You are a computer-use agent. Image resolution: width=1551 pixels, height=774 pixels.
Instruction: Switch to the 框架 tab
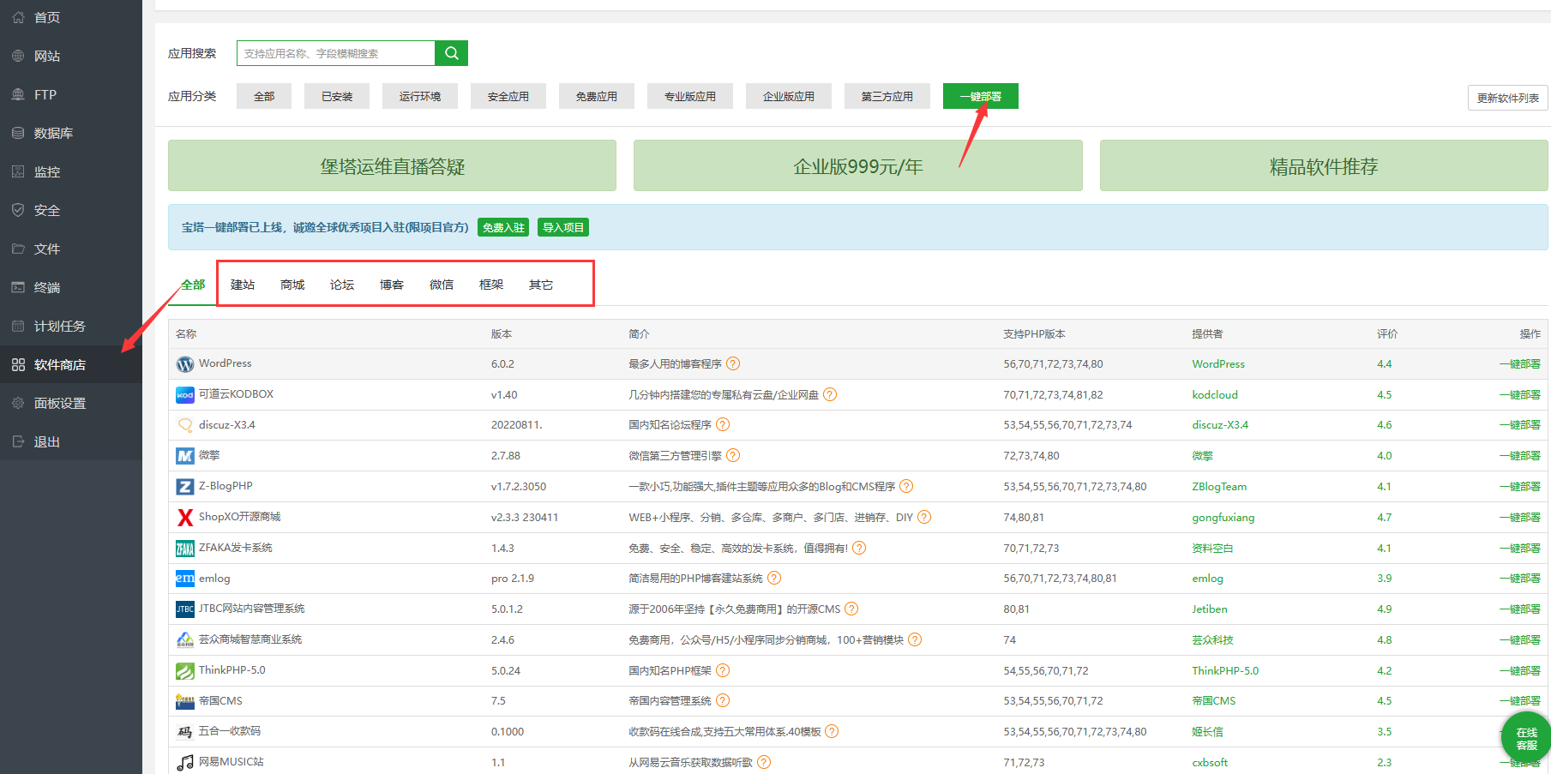pos(491,285)
